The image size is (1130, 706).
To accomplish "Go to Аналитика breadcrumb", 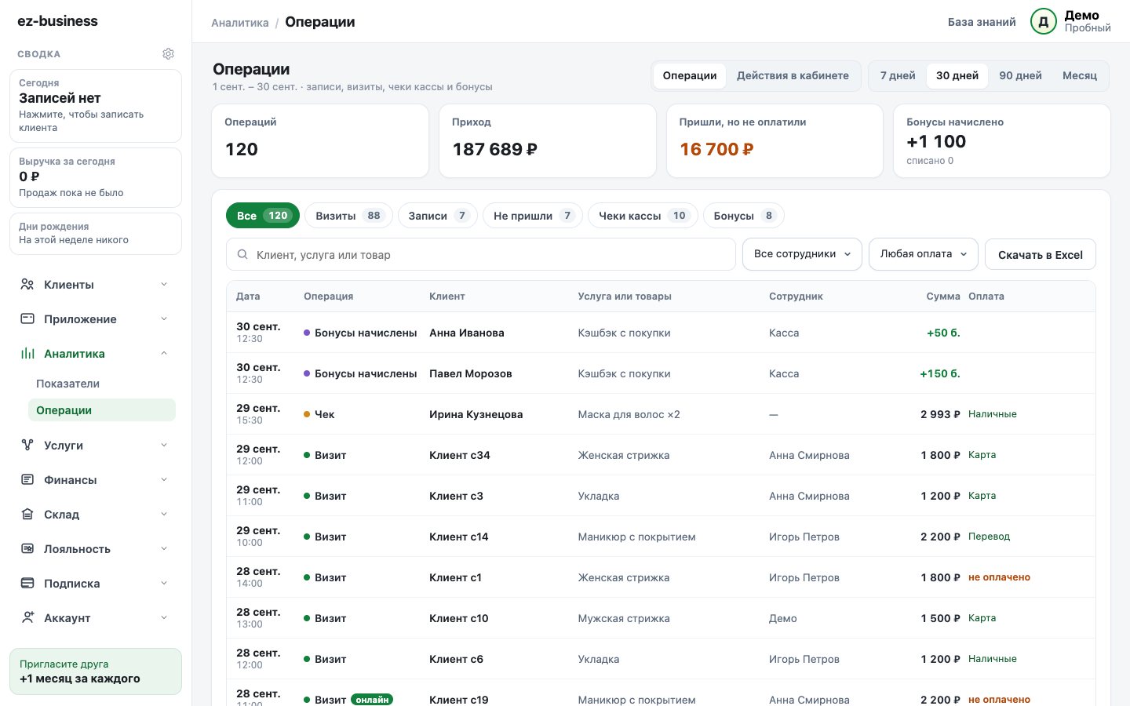I will (240, 23).
